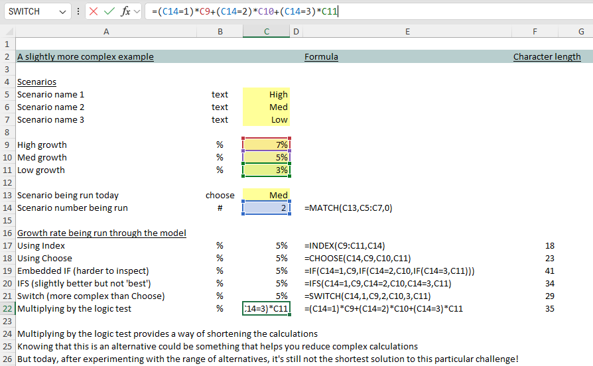Cancel the formula edit with X icon
The height and width of the screenshot is (366, 593).
94,12
